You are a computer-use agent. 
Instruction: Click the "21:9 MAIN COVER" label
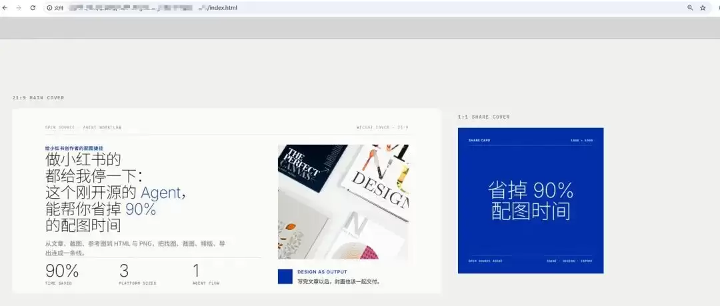(x=38, y=98)
